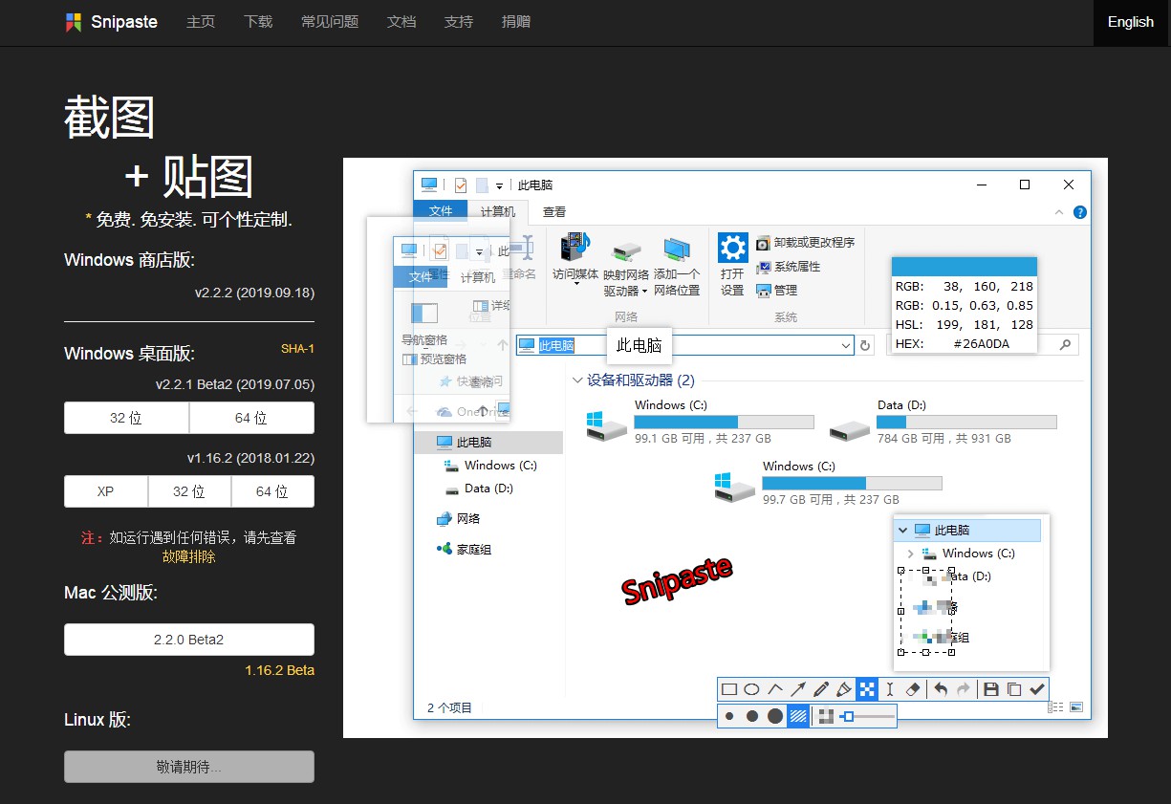This screenshot has height=804, width=1171.
Task: Download v1.16.2 XP build
Action: click(x=105, y=491)
